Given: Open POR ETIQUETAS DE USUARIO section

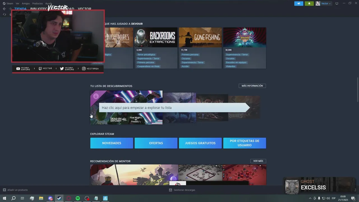Looking at the screenshot, I should (245, 143).
